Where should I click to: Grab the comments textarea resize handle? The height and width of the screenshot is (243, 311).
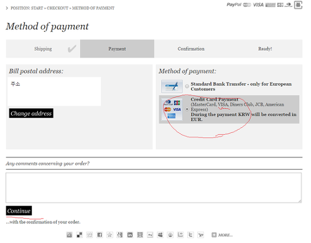[x=300, y=201]
